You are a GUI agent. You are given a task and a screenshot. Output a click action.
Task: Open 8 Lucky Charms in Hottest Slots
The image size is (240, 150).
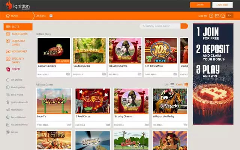tap(125, 51)
